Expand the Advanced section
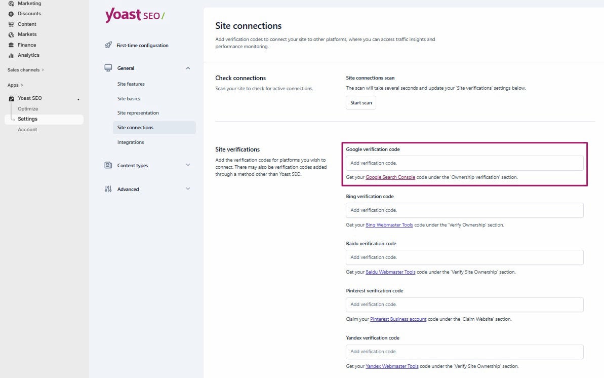Image resolution: width=604 pixels, height=378 pixels. pyautogui.click(x=188, y=189)
